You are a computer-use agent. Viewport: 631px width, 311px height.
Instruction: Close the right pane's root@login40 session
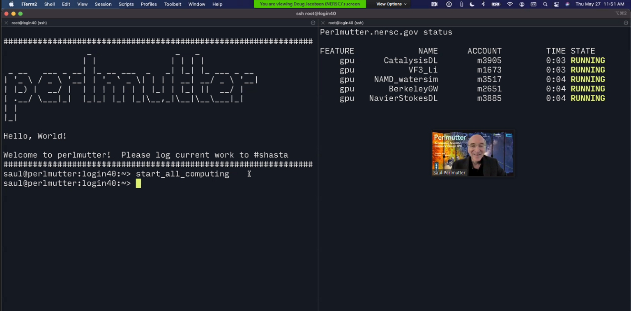click(323, 23)
